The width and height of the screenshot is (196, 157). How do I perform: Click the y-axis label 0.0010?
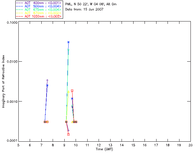pos(12,101)
